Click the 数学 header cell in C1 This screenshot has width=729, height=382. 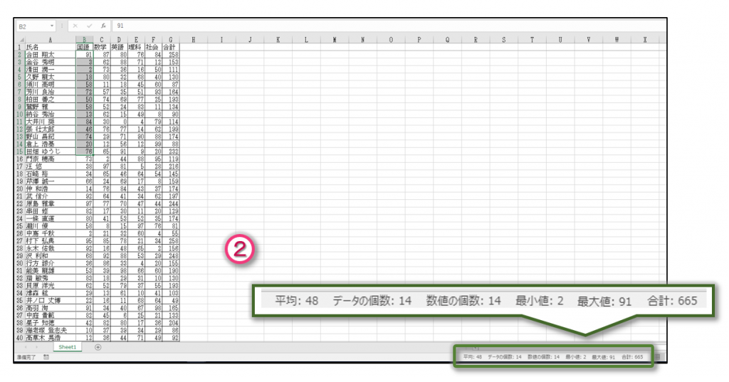[102, 47]
